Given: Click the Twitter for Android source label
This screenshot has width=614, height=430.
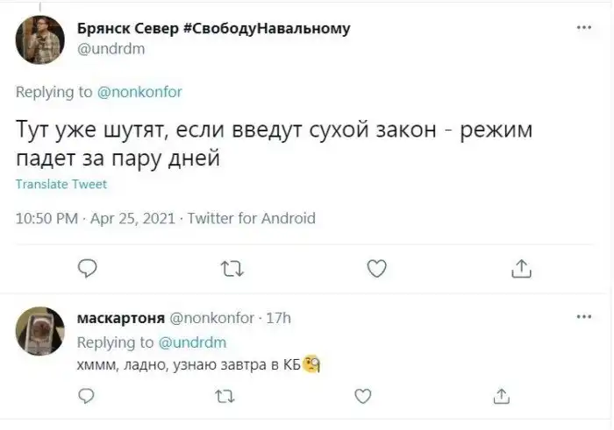Looking at the screenshot, I should pos(252,218).
